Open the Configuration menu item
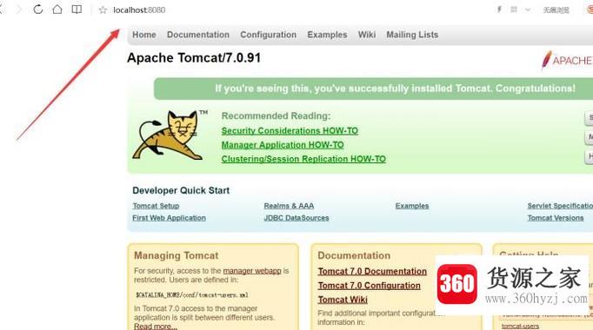Viewport: 593px width, 330px height. [x=268, y=35]
